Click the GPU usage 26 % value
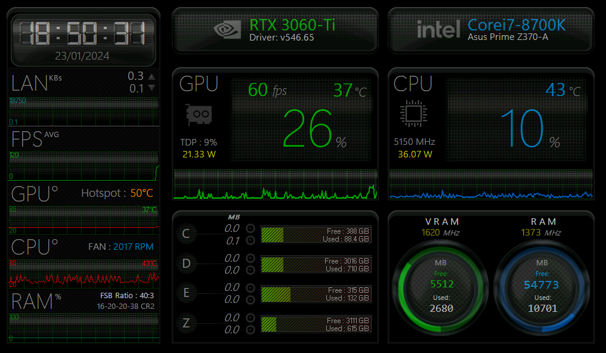The image size is (606, 353). tap(314, 129)
